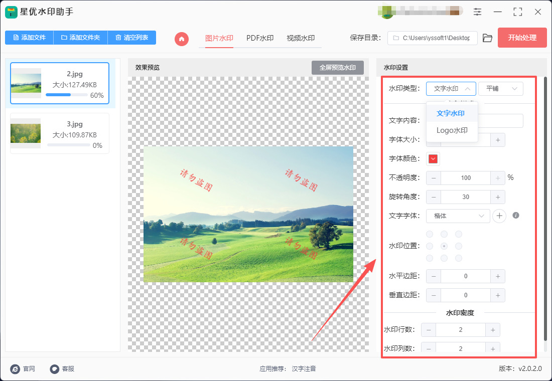Screen dimensions: 552x381
Task: Open the settings sliders icon in title bar
Action: click(477, 12)
